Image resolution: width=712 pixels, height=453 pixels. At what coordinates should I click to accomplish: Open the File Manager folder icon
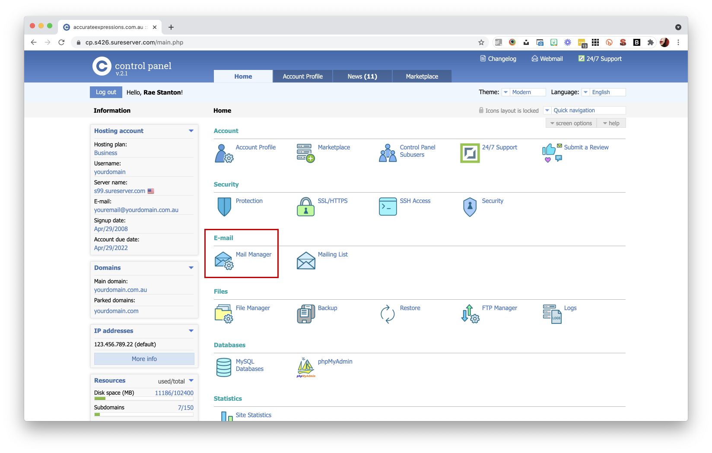[x=224, y=314]
